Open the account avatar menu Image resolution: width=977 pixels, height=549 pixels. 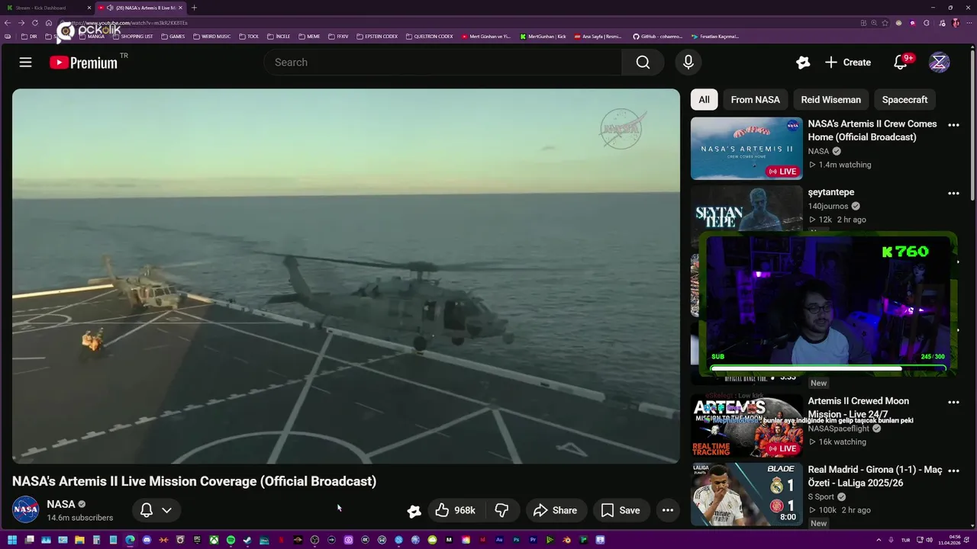click(x=939, y=63)
